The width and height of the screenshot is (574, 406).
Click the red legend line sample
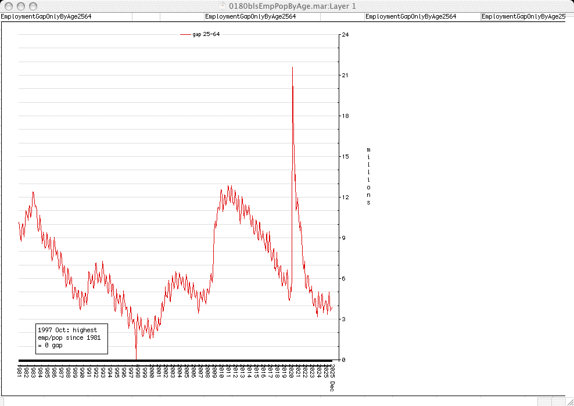coord(185,35)
